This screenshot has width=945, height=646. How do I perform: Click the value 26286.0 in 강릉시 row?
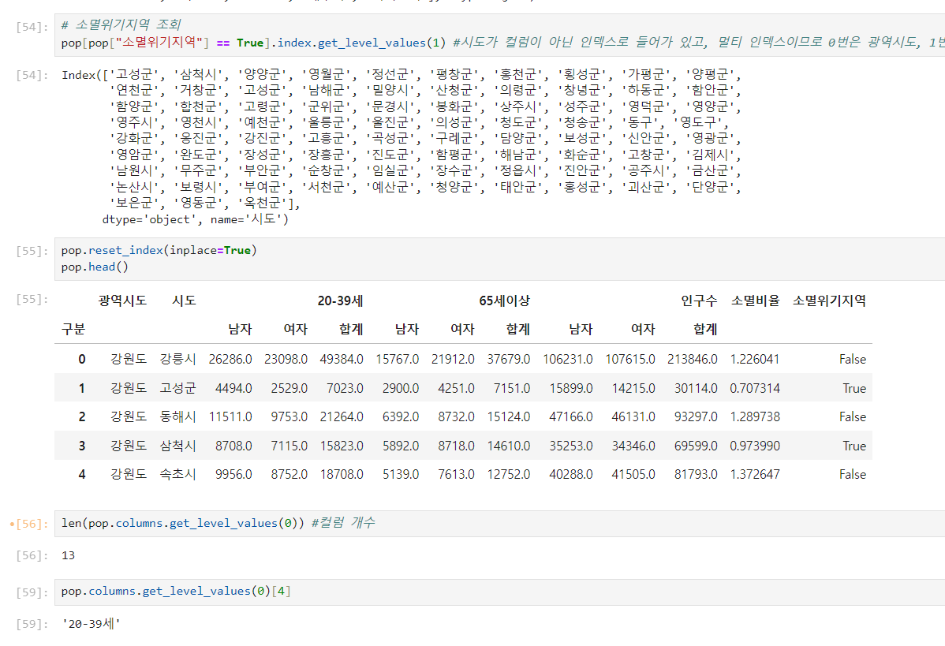tap(230, 359)
